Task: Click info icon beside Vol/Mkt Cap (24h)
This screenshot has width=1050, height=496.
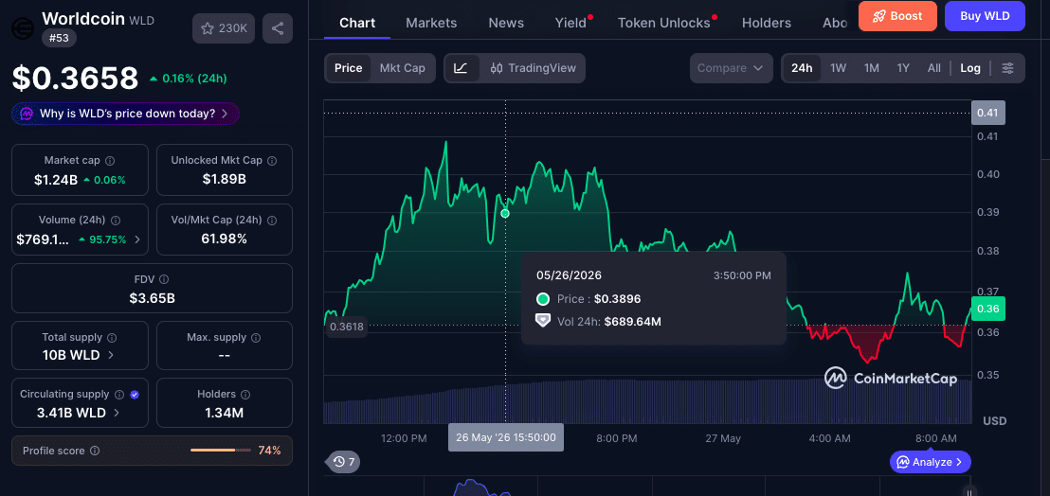Action: click(x=273, y=220)
